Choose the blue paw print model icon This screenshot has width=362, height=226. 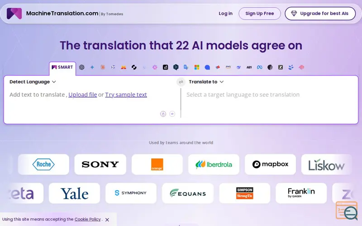291,67
